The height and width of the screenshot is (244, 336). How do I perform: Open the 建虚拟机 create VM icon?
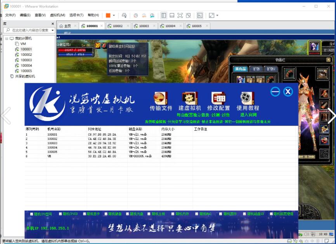190,98
